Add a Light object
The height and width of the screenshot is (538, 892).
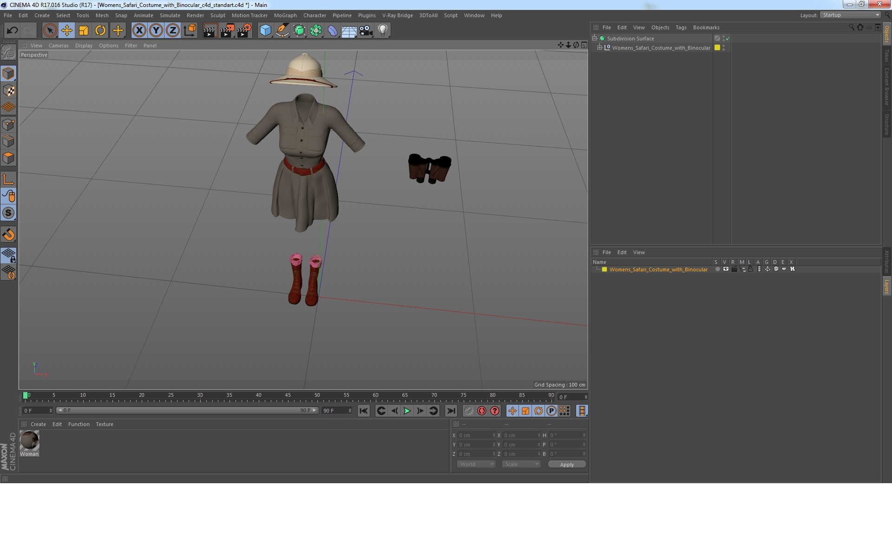pyautogui.click(x=383, y=31)
